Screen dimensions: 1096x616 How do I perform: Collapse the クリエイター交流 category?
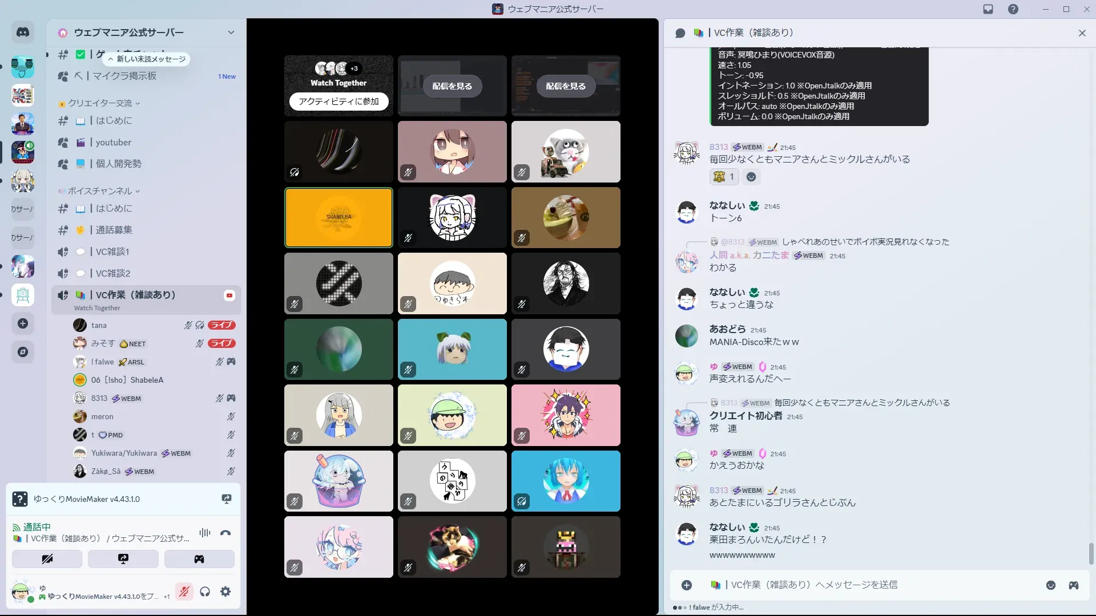point(100,103)
